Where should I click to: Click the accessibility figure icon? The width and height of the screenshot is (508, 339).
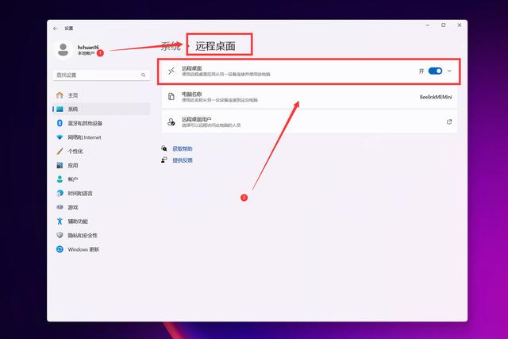[60, 221]
